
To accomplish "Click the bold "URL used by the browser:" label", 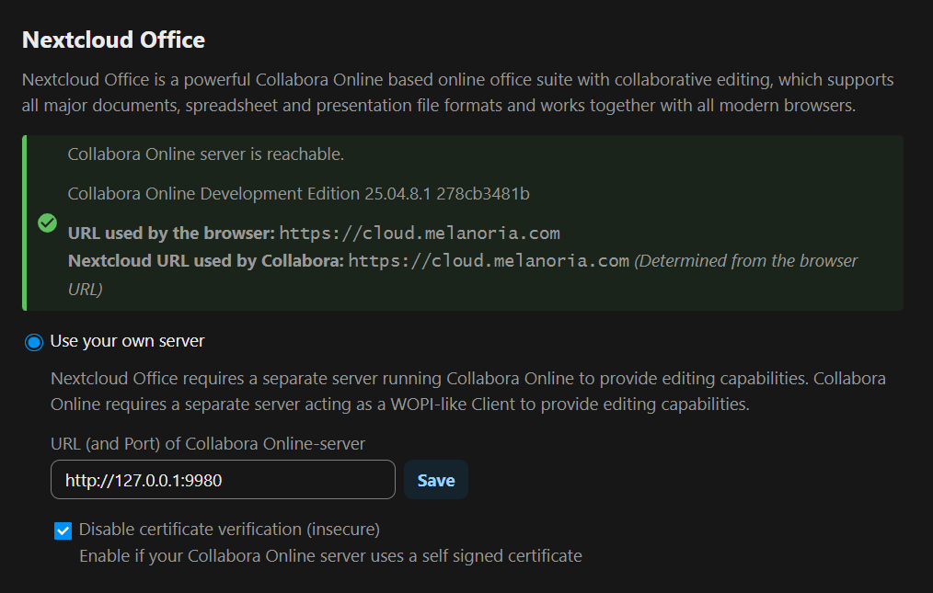I will 171,233.
